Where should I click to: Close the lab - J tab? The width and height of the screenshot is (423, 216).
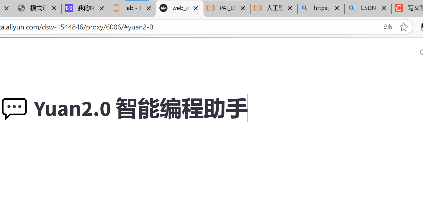(x=149, y=8)
